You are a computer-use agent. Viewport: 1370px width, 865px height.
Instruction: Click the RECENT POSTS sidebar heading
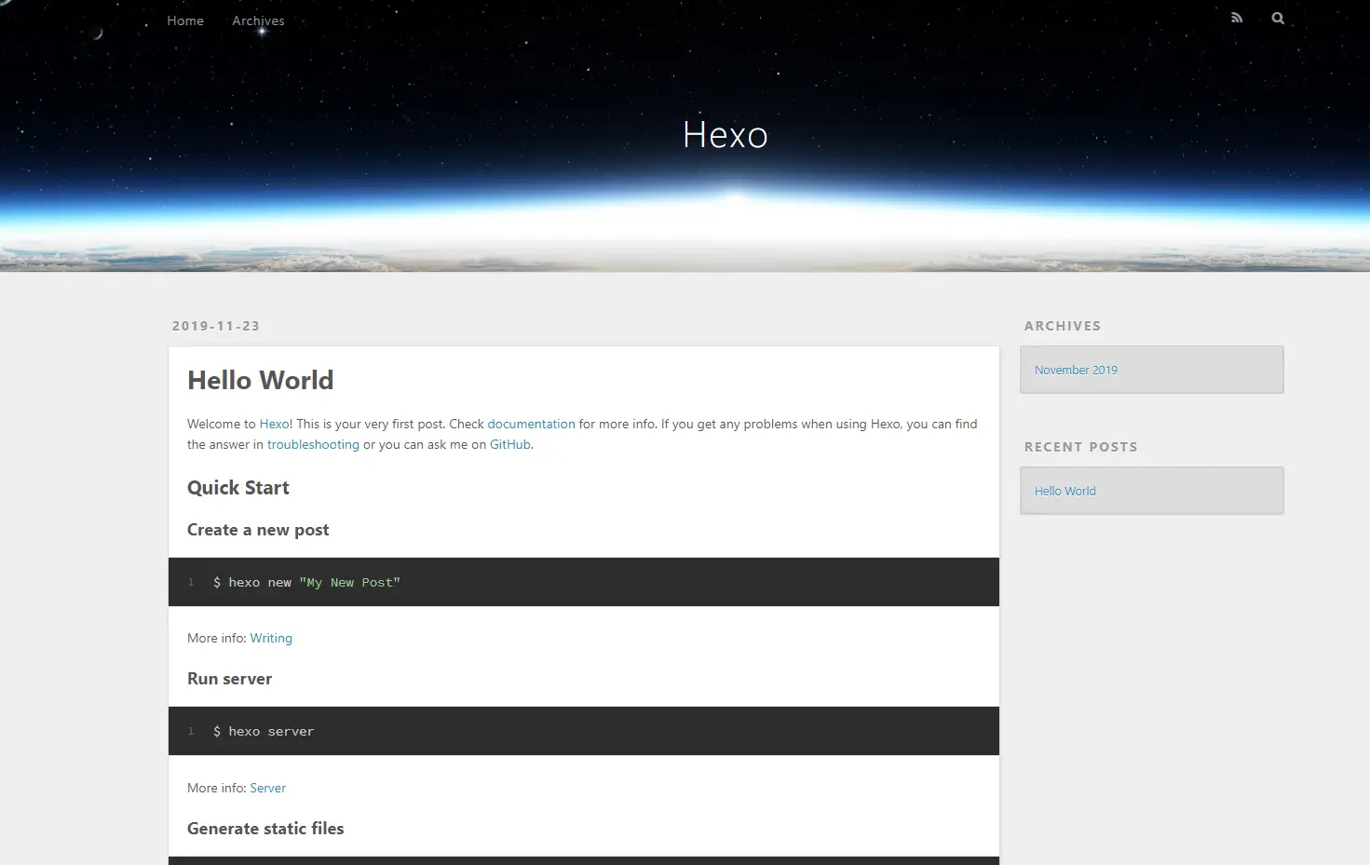tap(1081, 447)
